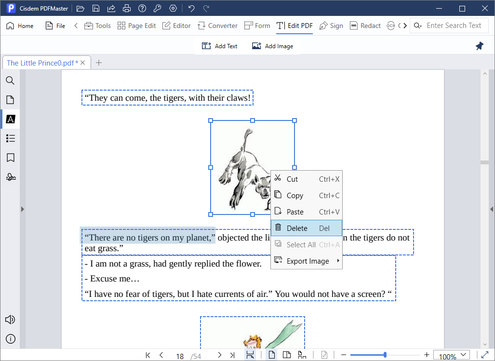
Task: Open the search options dropdown by the magnifier
Action: pos(418,26)
